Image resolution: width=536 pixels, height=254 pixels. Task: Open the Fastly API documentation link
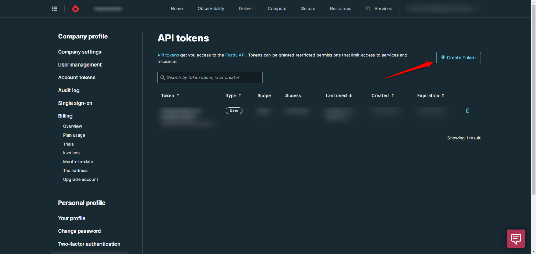[236, 55]
